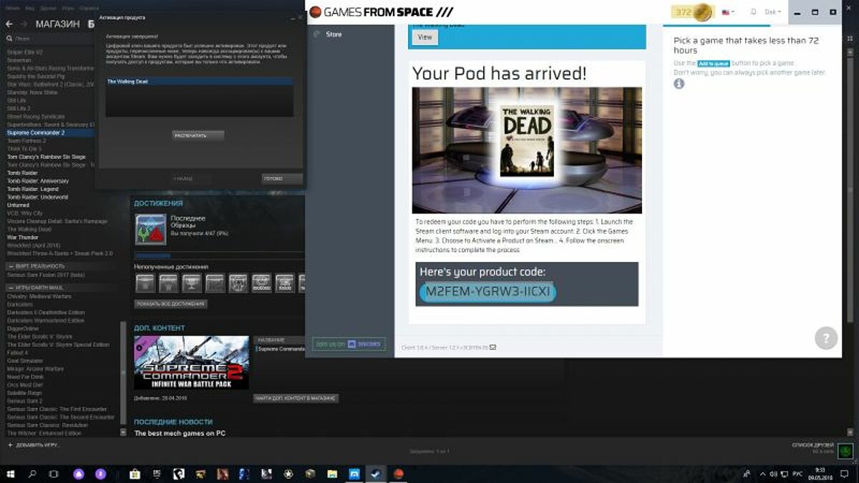Click the View button above the pod
This screenshot has height=483, width=859.
[424, 37]
